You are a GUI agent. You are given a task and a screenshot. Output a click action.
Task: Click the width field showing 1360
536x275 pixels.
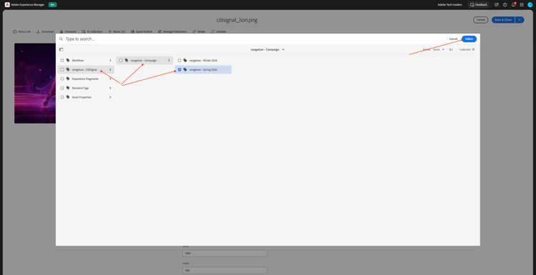coord(224,254)
